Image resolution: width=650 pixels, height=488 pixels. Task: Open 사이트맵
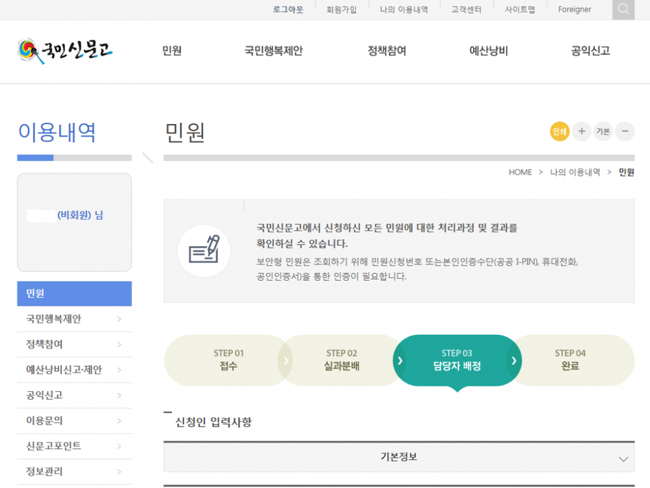pos(520,9)
